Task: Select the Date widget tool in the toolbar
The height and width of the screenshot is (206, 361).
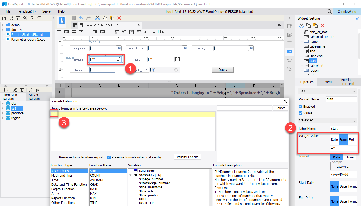Action: coord(95,32)
